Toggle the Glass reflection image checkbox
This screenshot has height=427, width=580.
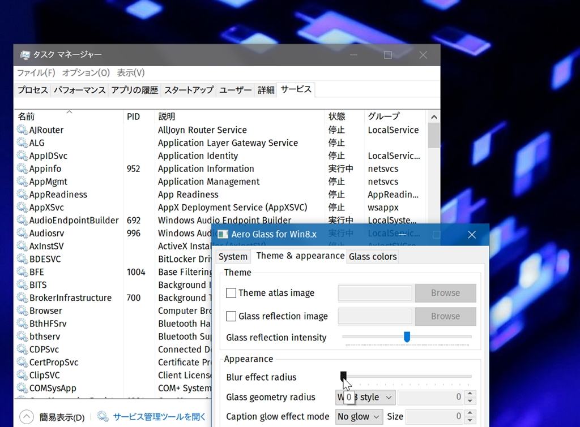pyautogui.click(x=231, y=316)
